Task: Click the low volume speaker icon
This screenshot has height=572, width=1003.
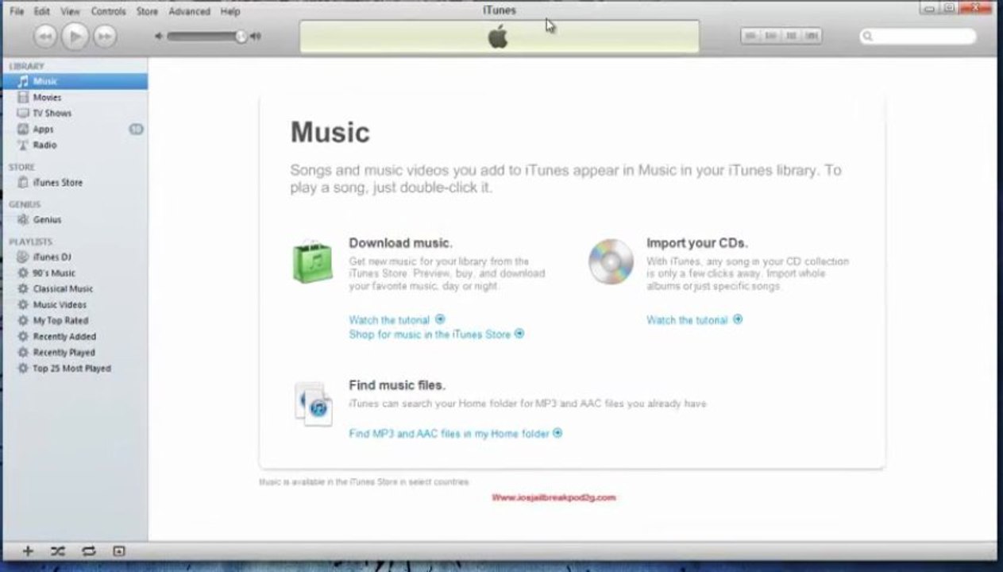Action: pyautogui.click(x=159, y=36)
